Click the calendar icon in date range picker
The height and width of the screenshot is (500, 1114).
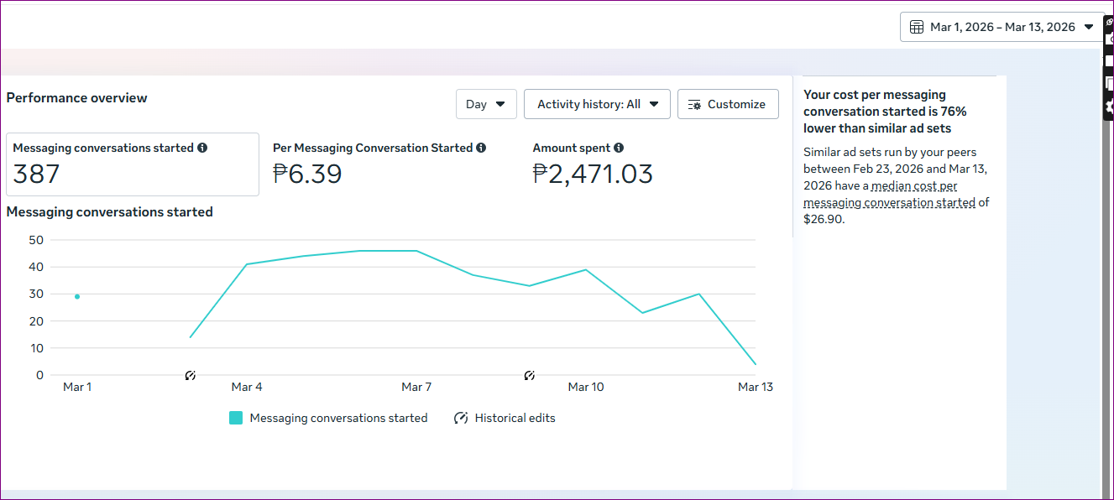(x=917, y=27)
